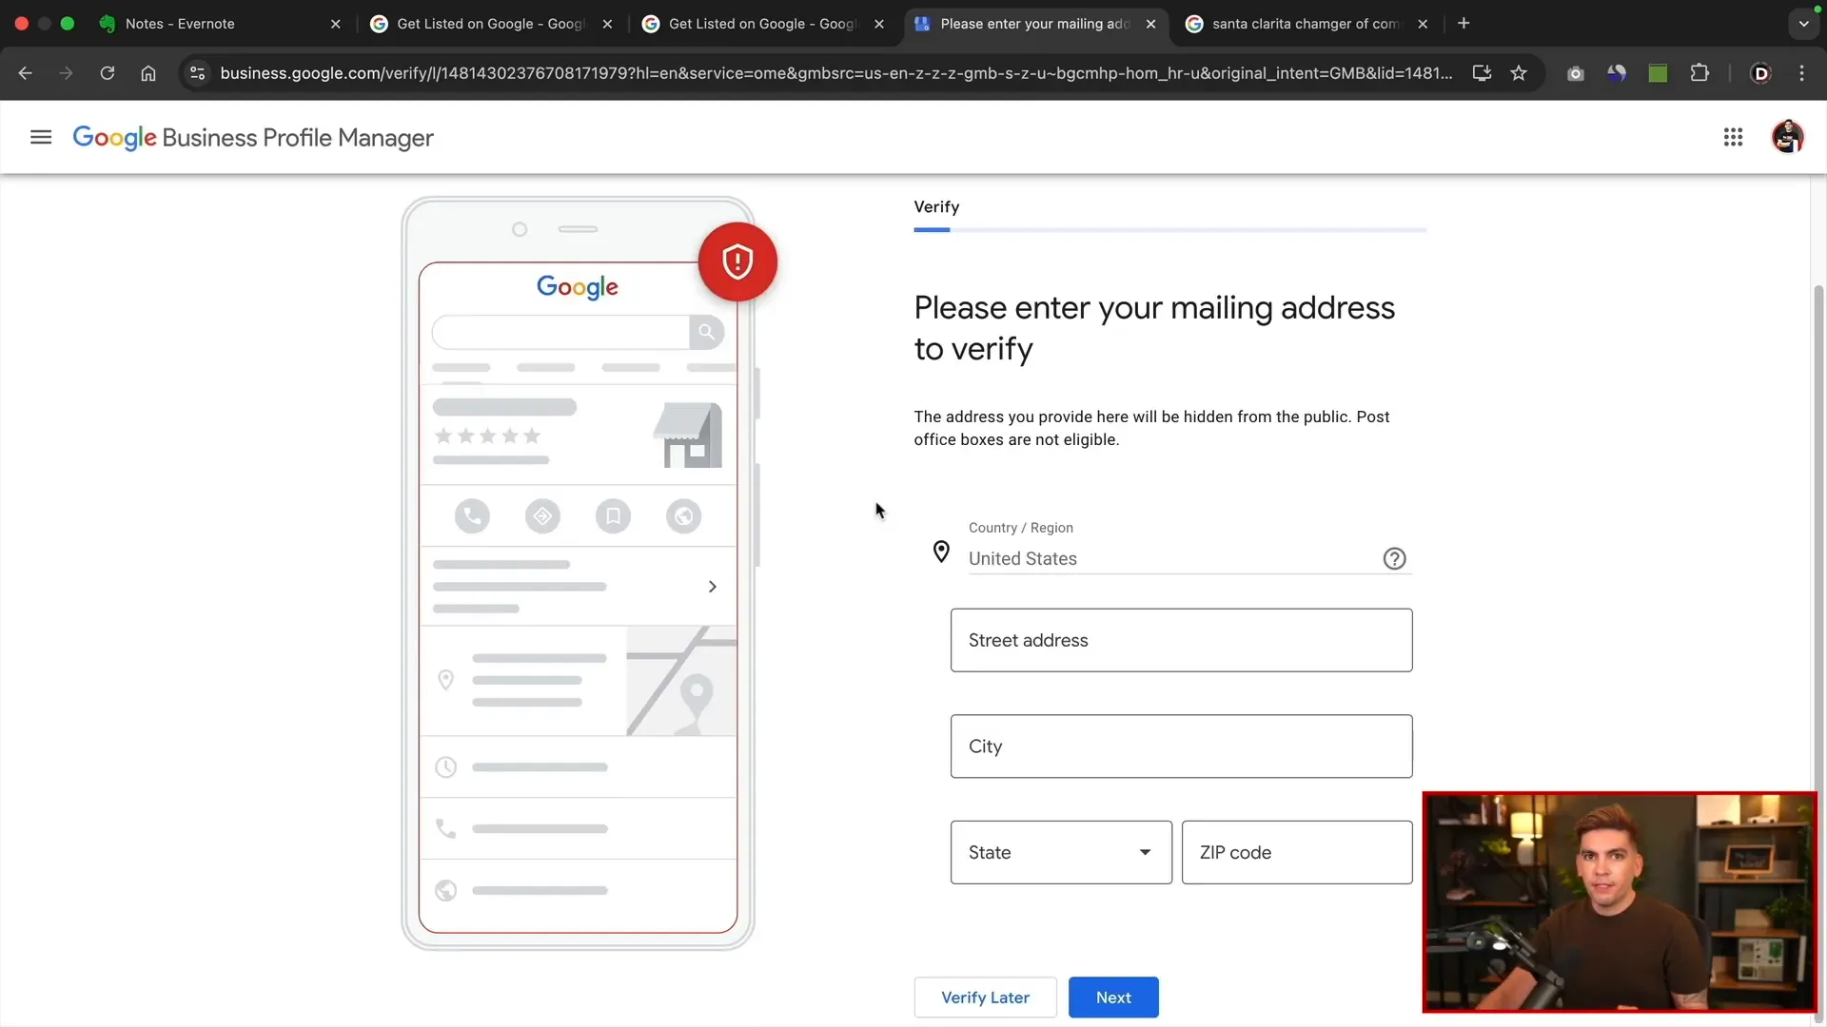The height and width of the screenshot is (1027, 1827).
Task: Open the extensions puzzle menu
Action: click(1699, 73)
